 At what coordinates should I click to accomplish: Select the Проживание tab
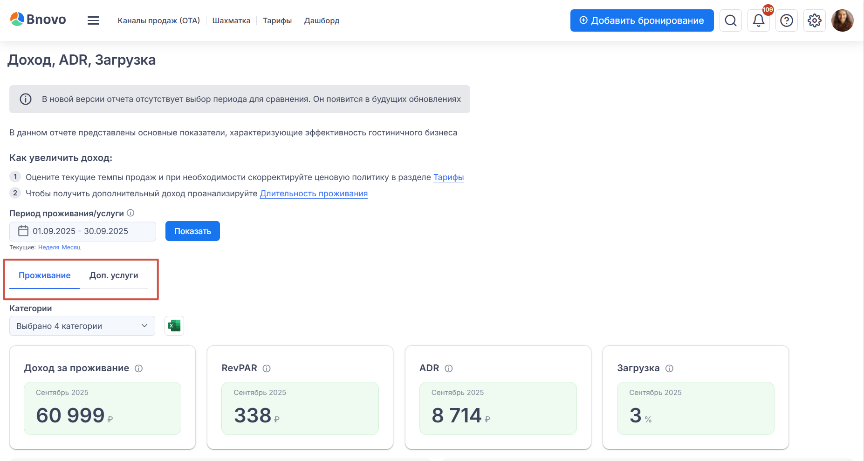point(45,275)
